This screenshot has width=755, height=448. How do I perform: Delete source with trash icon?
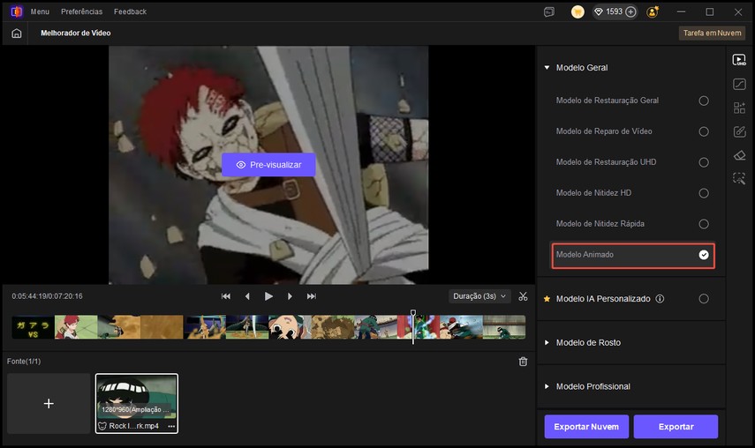[523, 362]
